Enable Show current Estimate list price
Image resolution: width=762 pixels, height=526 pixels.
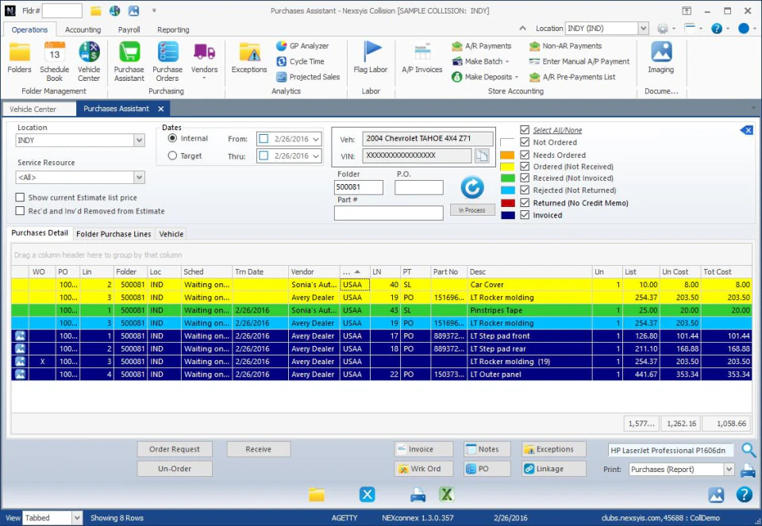coord(21,198)
